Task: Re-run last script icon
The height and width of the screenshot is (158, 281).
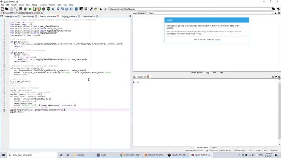Action: coord(48,9)
